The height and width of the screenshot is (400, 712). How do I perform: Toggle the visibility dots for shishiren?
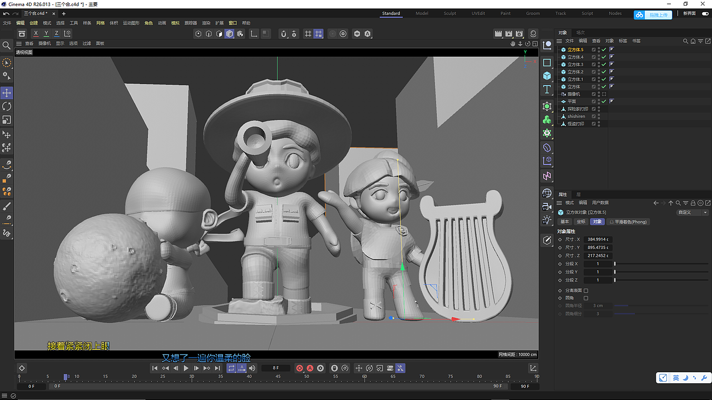pos(599,117)
